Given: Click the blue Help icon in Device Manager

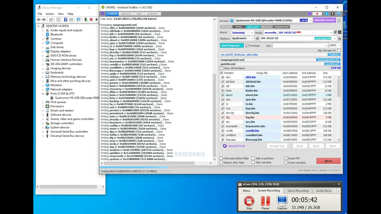Looking at the screenshot, I should click(65, 20).
